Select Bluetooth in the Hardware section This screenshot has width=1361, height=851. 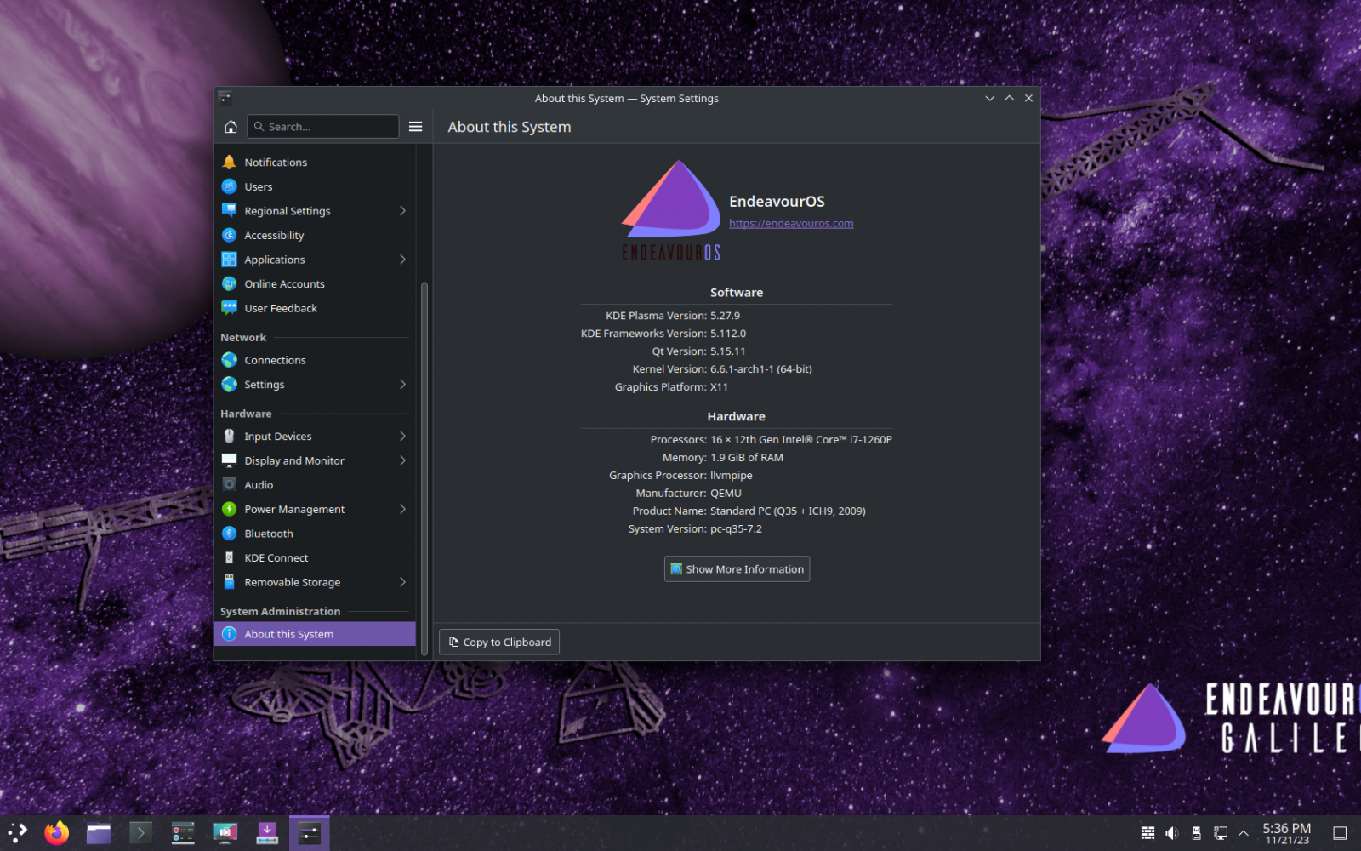pos(269,534)
